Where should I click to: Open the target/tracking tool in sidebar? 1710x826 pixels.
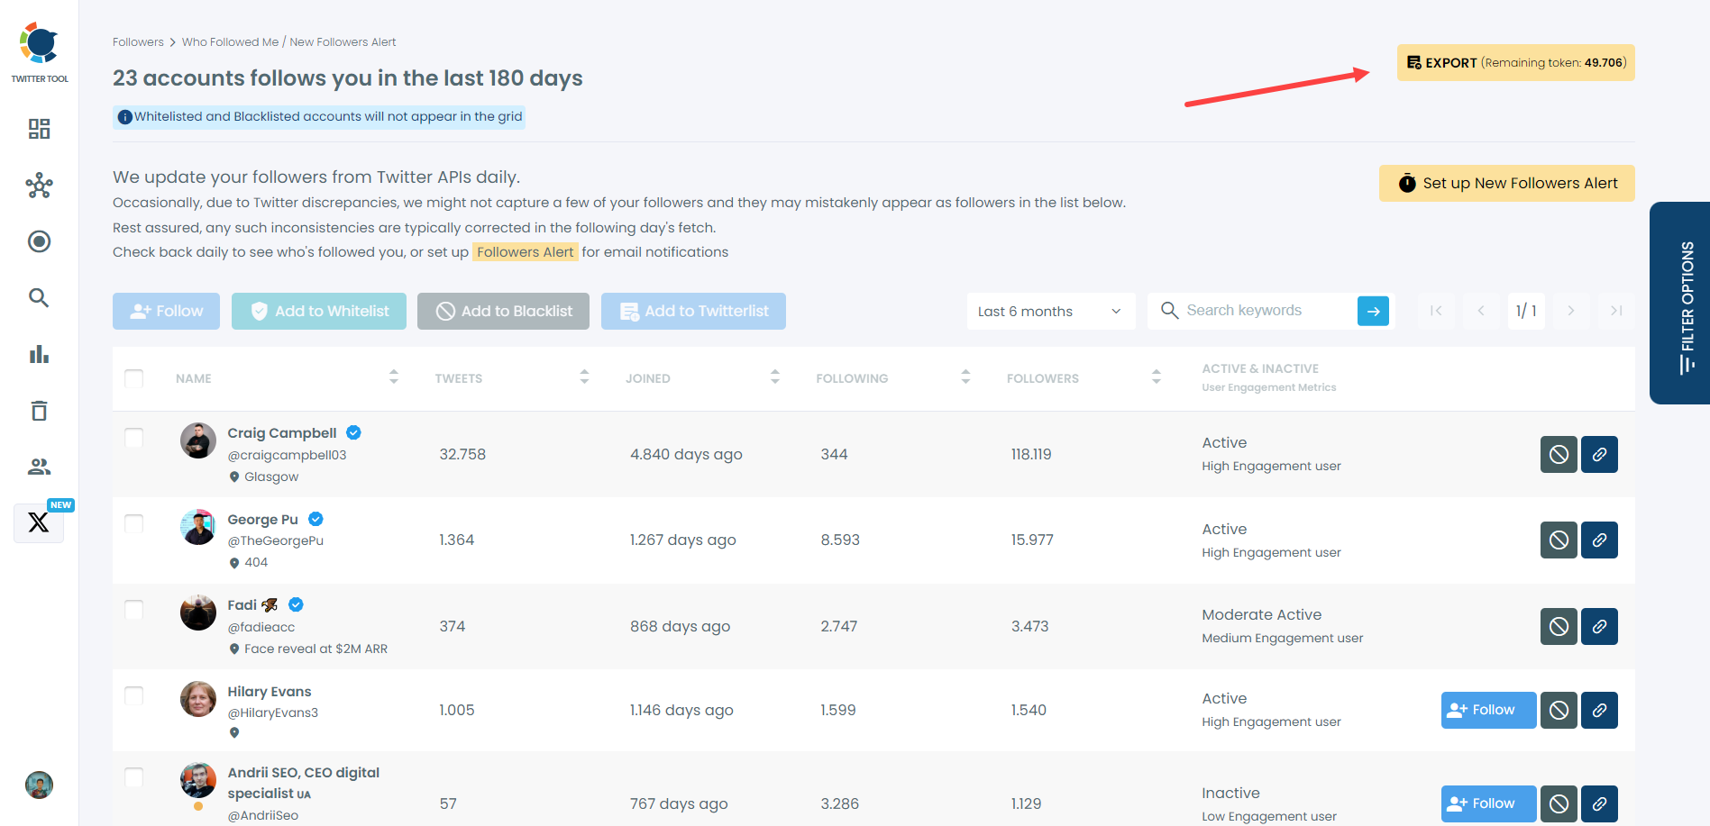click(x=39, y=241)
